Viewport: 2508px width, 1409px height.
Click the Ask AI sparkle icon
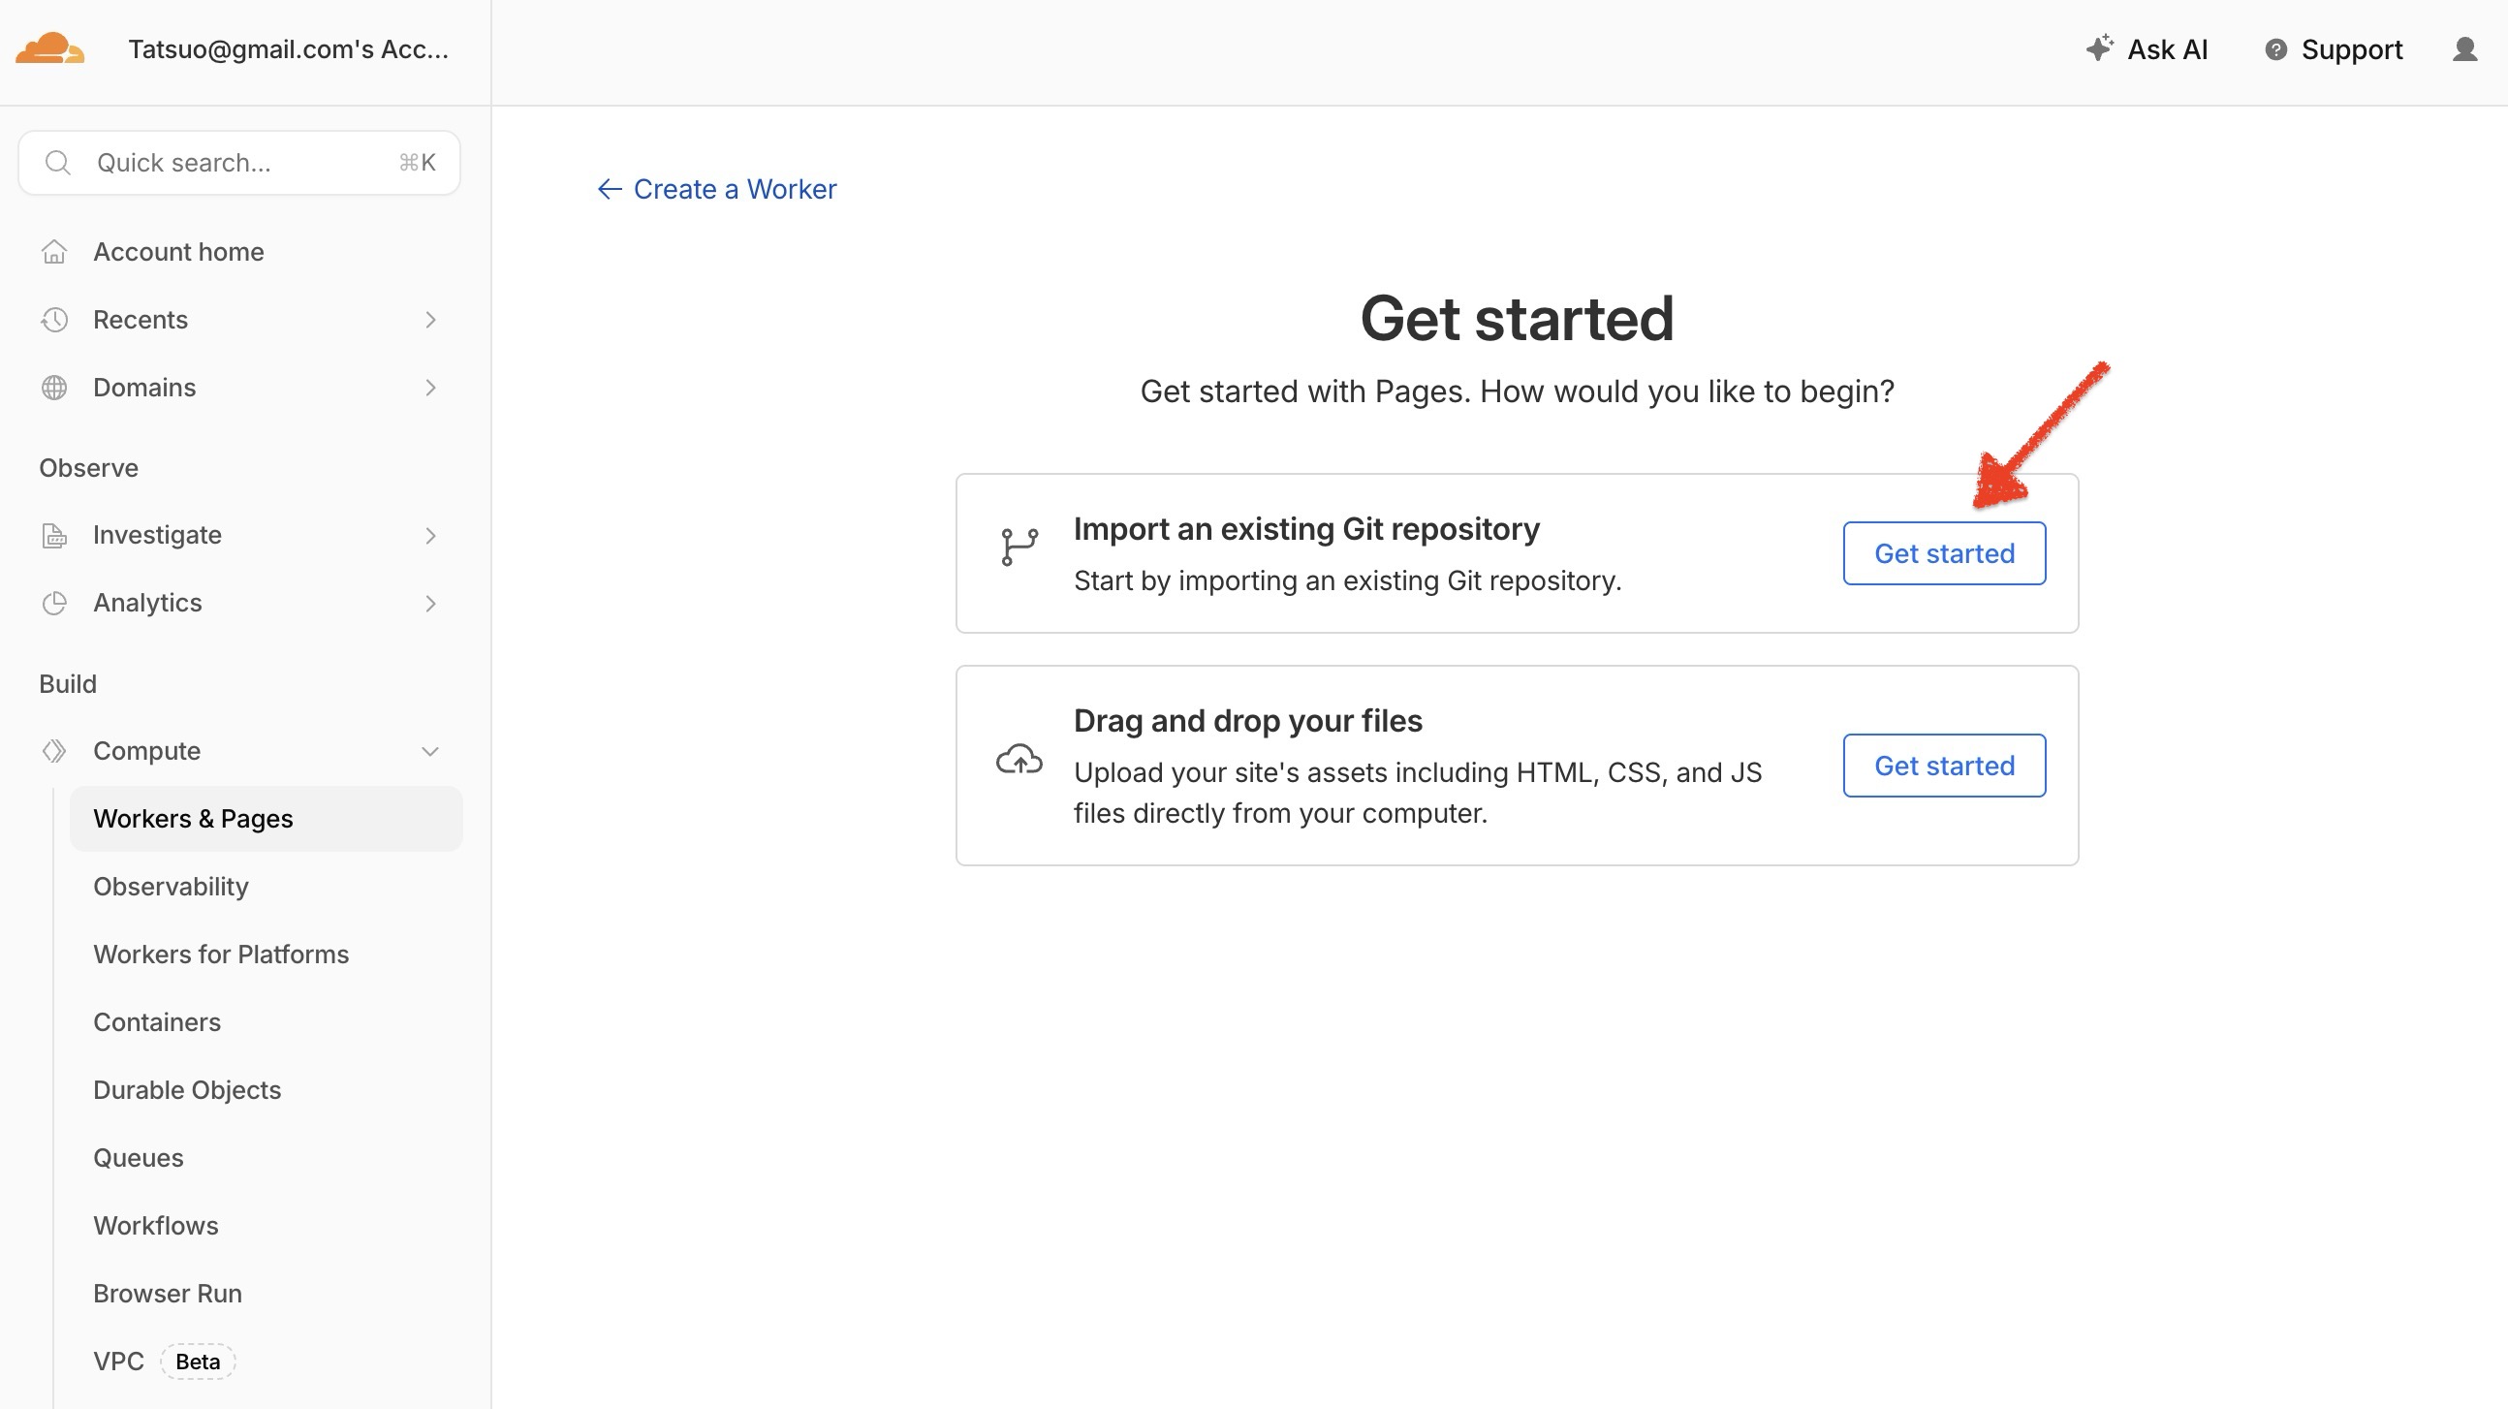pos(2099,47)
